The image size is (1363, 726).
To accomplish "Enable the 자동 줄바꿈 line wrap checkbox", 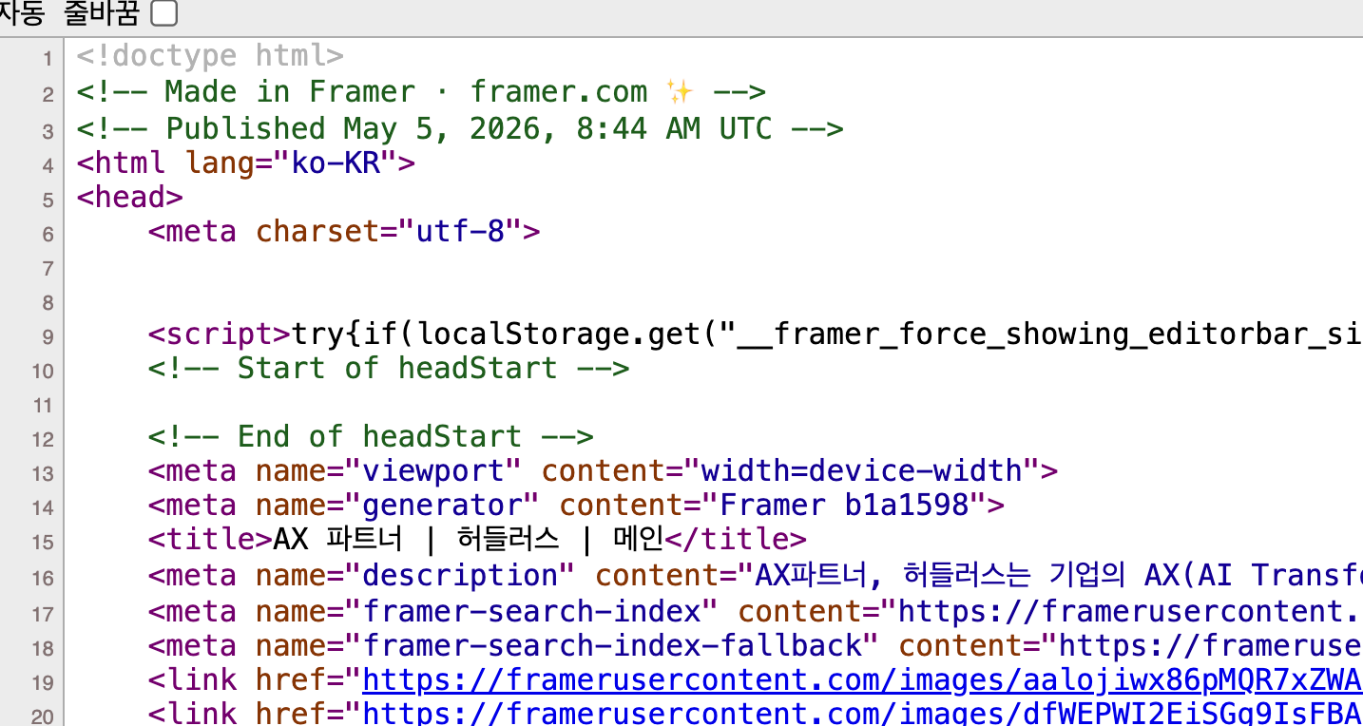I will click(164, 13).
